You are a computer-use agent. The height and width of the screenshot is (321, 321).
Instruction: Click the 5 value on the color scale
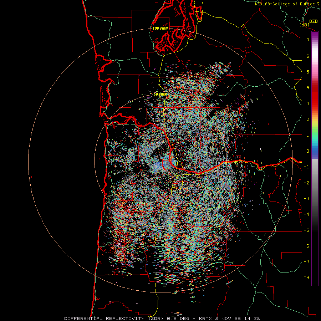pos(308,72)
